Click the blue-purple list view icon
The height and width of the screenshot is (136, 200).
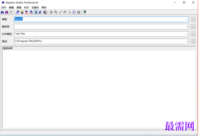tap(74, 12)
